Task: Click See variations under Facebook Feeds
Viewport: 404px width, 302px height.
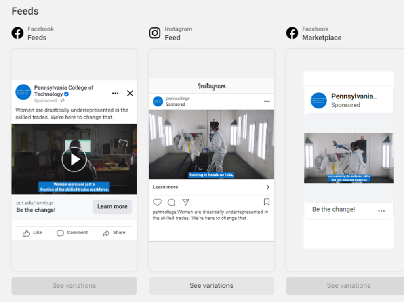Action: 74,285
